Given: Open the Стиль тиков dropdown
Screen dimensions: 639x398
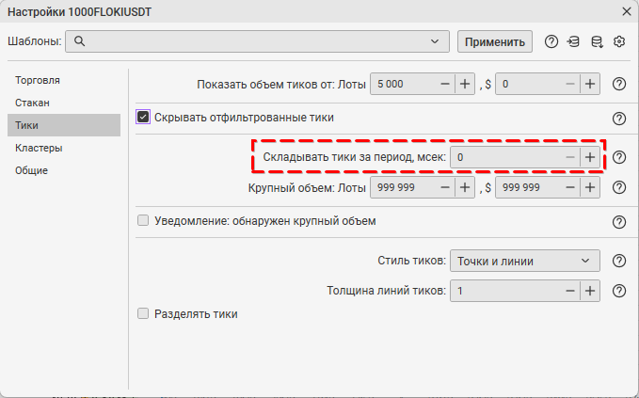Looking at the screenshot, I should click(524, 261).
